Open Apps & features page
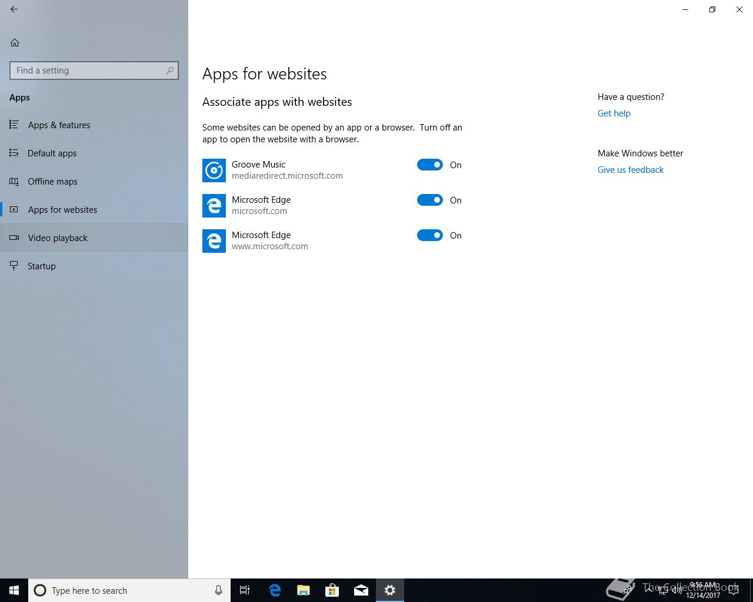 coord(94,125)
